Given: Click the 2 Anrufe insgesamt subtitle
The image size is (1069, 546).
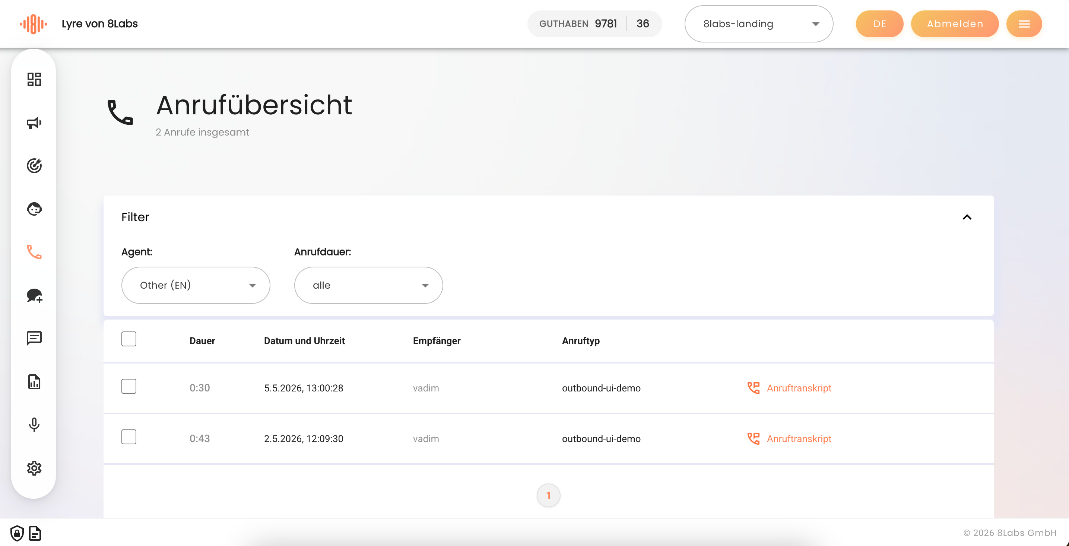Looking at the screenshot, I should coord(202,132).
